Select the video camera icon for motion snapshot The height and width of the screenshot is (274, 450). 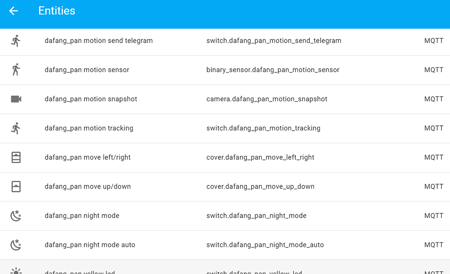coord(16,99)
